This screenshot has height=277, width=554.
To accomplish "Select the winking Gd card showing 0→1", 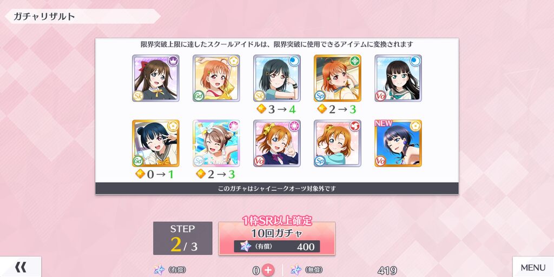I will [x=156, y=143].
